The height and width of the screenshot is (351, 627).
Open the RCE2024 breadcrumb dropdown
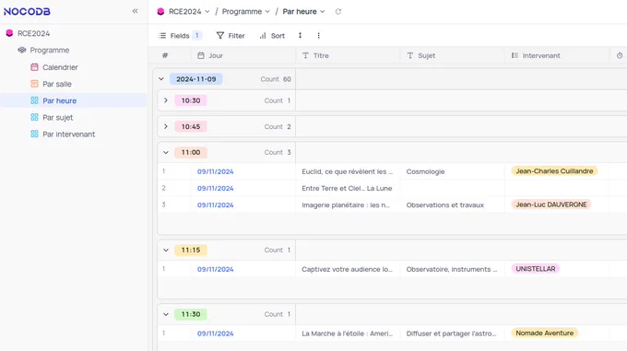point(183,12)
